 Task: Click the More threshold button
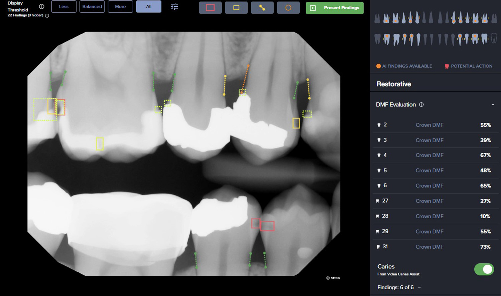pos(120,7)
